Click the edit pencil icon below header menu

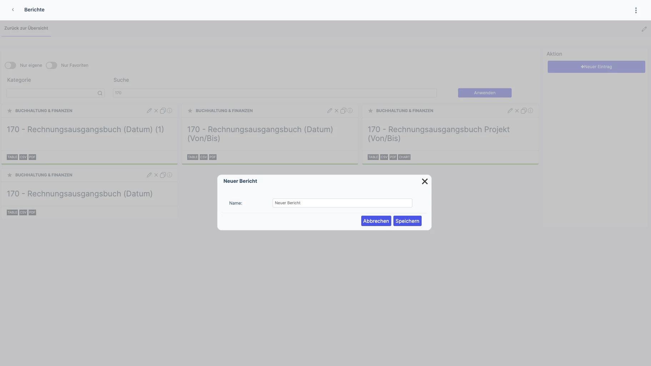click(x=644, y=29)
